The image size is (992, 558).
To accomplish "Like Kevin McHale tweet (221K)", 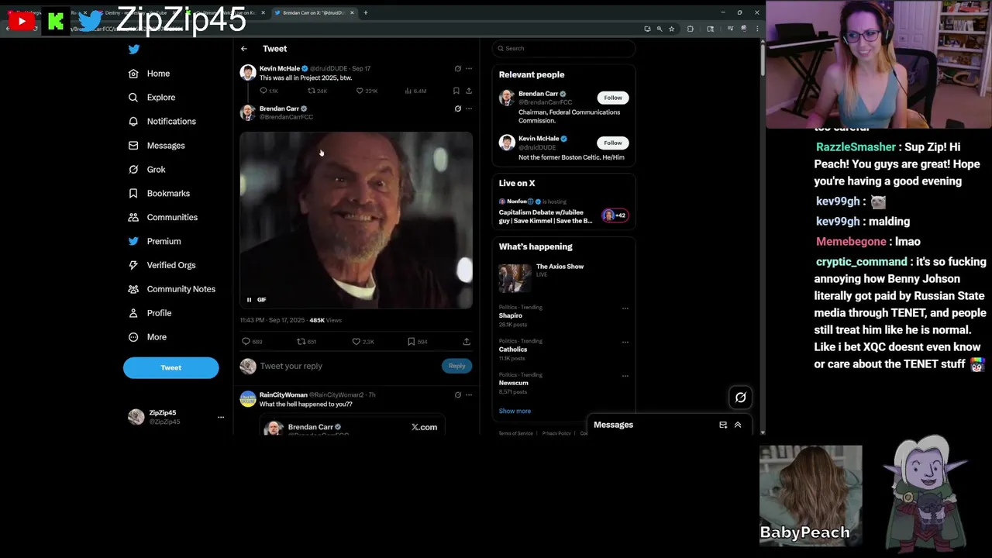I will click(x=367, y=91).
